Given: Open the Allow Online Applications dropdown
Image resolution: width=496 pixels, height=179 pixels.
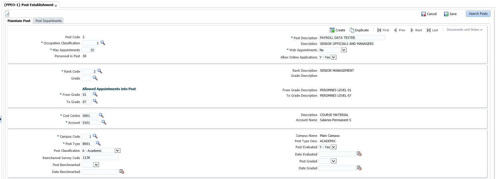Looking at the screenshot, I should (x=333, y=57).
